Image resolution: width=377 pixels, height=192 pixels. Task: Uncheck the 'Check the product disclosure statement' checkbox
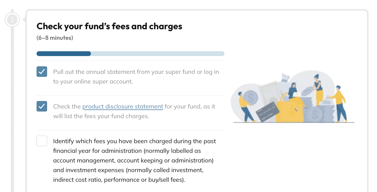(x=42, y=106)
